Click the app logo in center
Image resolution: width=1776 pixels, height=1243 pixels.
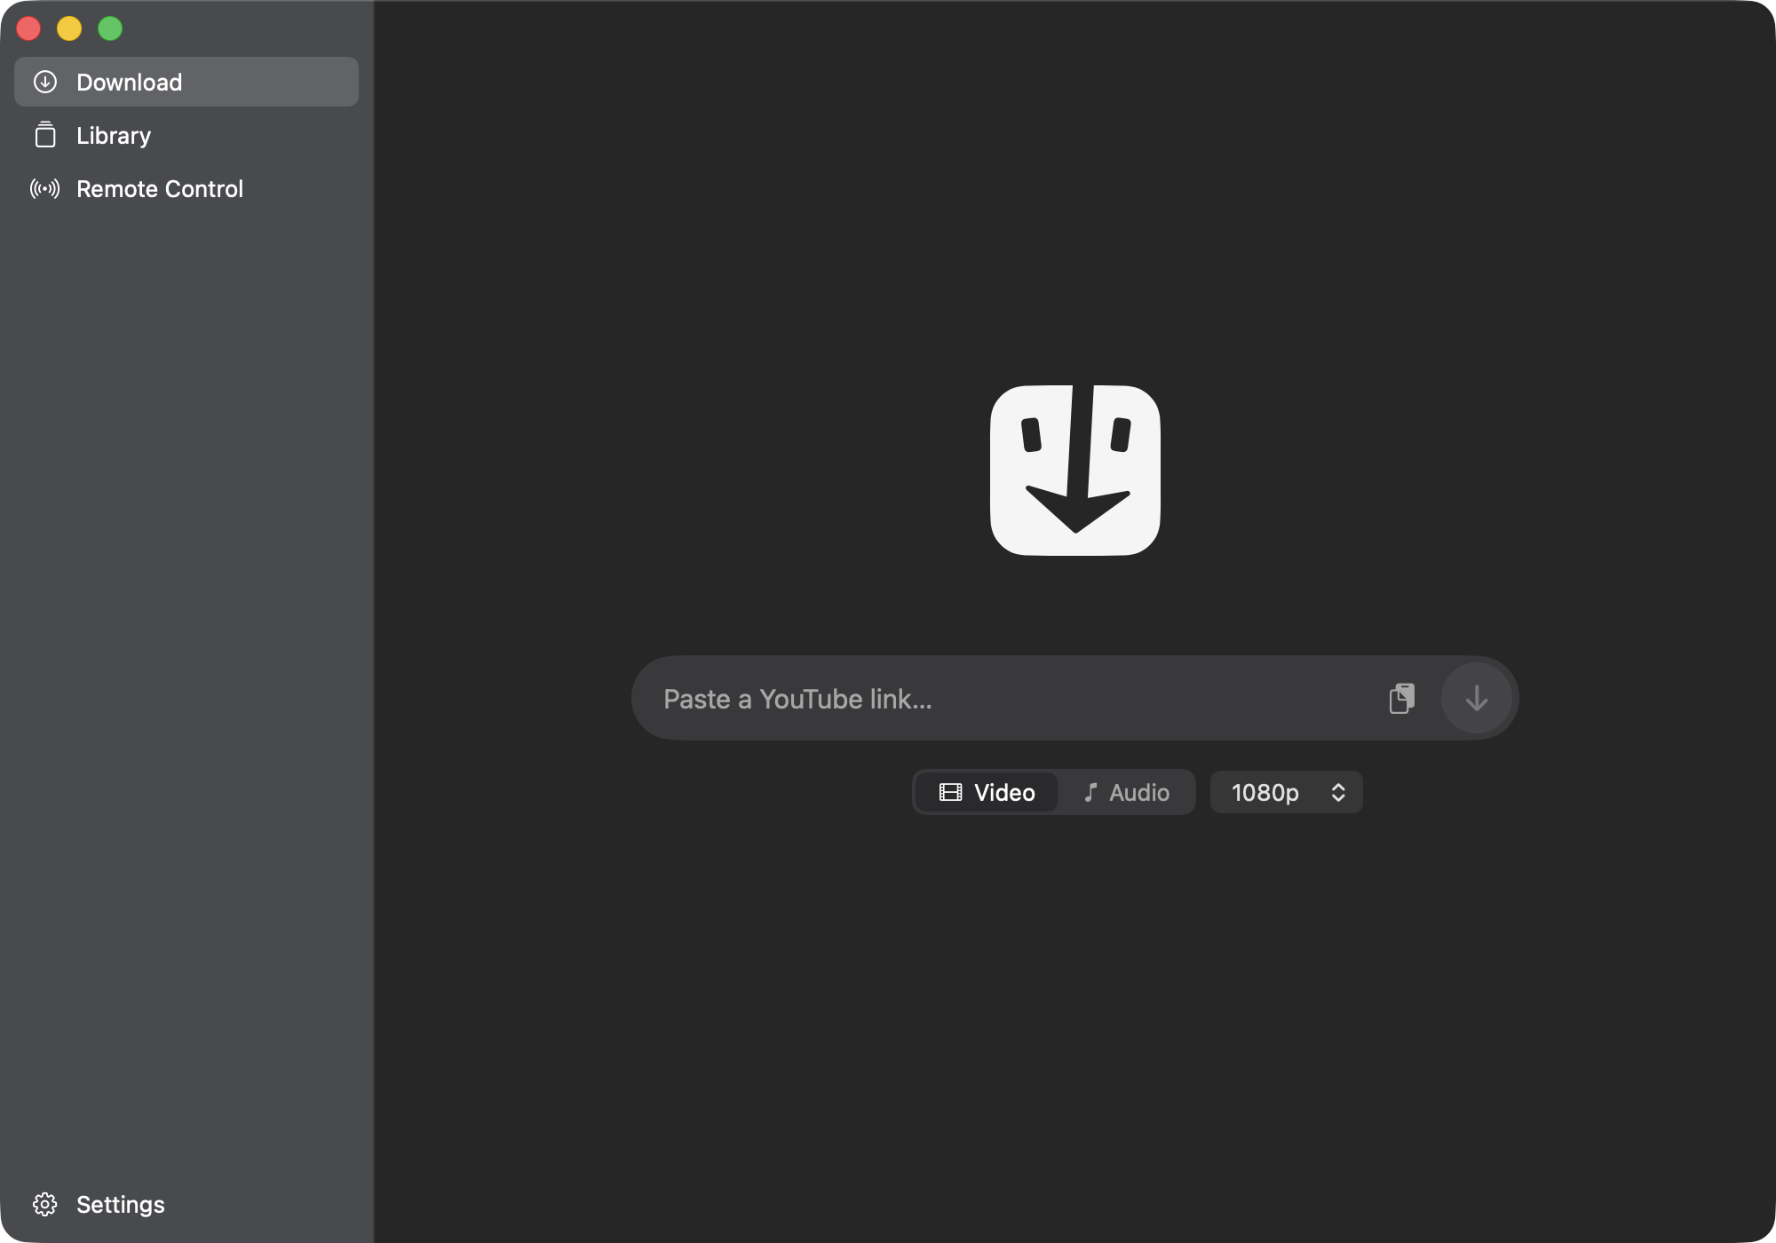pyautogui.click(x=1075, y=471)
